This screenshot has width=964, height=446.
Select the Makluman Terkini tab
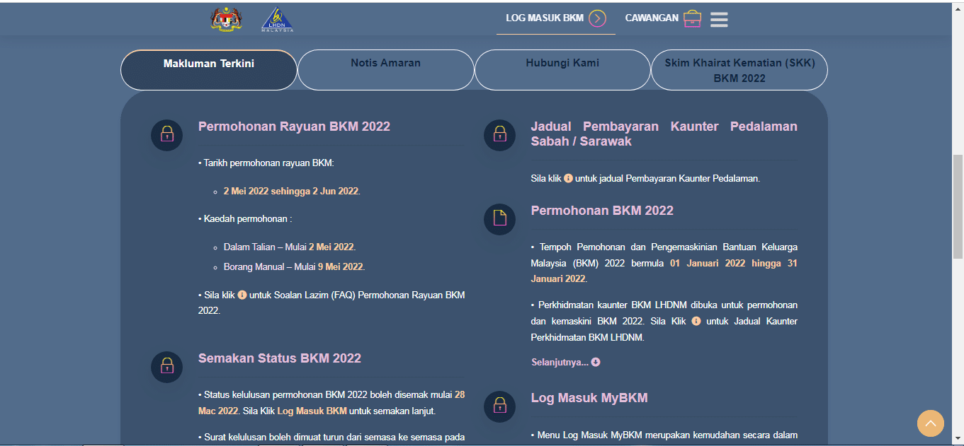click(x=209, y=70)
